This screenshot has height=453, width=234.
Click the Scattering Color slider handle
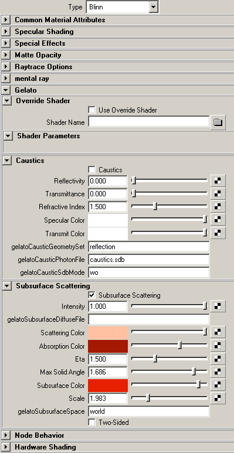click(205, 332)
